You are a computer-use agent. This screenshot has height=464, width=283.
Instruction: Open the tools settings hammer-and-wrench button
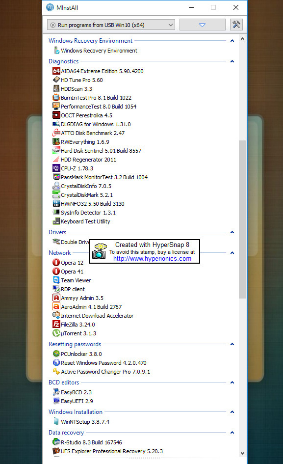click(236, 25)
